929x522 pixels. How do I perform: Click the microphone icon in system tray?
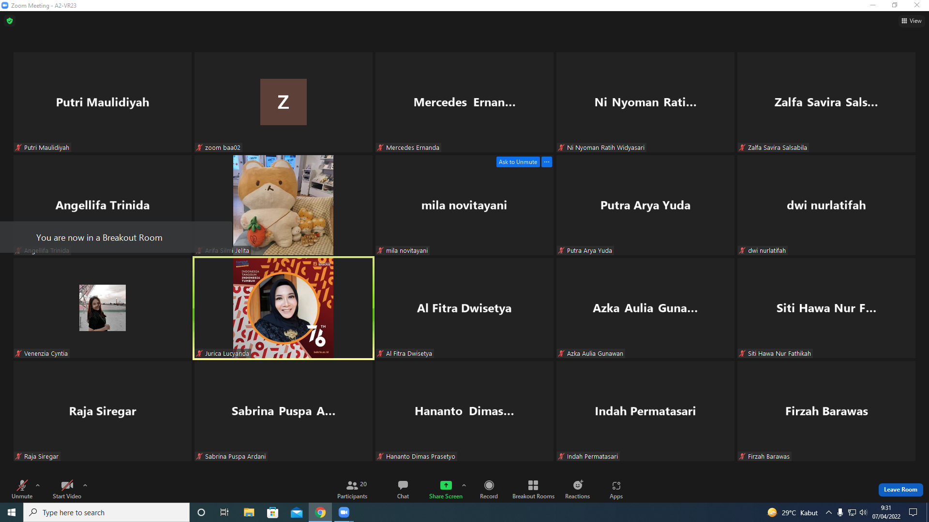coord(840,512)
